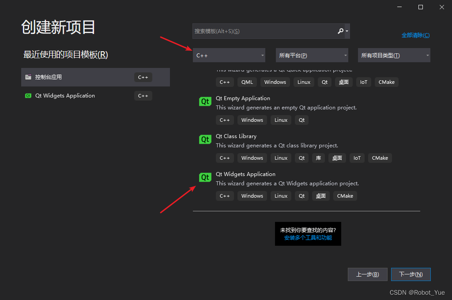Click the Next button (下一步)
Screen dimensions: 452x300
click(411, 274)
